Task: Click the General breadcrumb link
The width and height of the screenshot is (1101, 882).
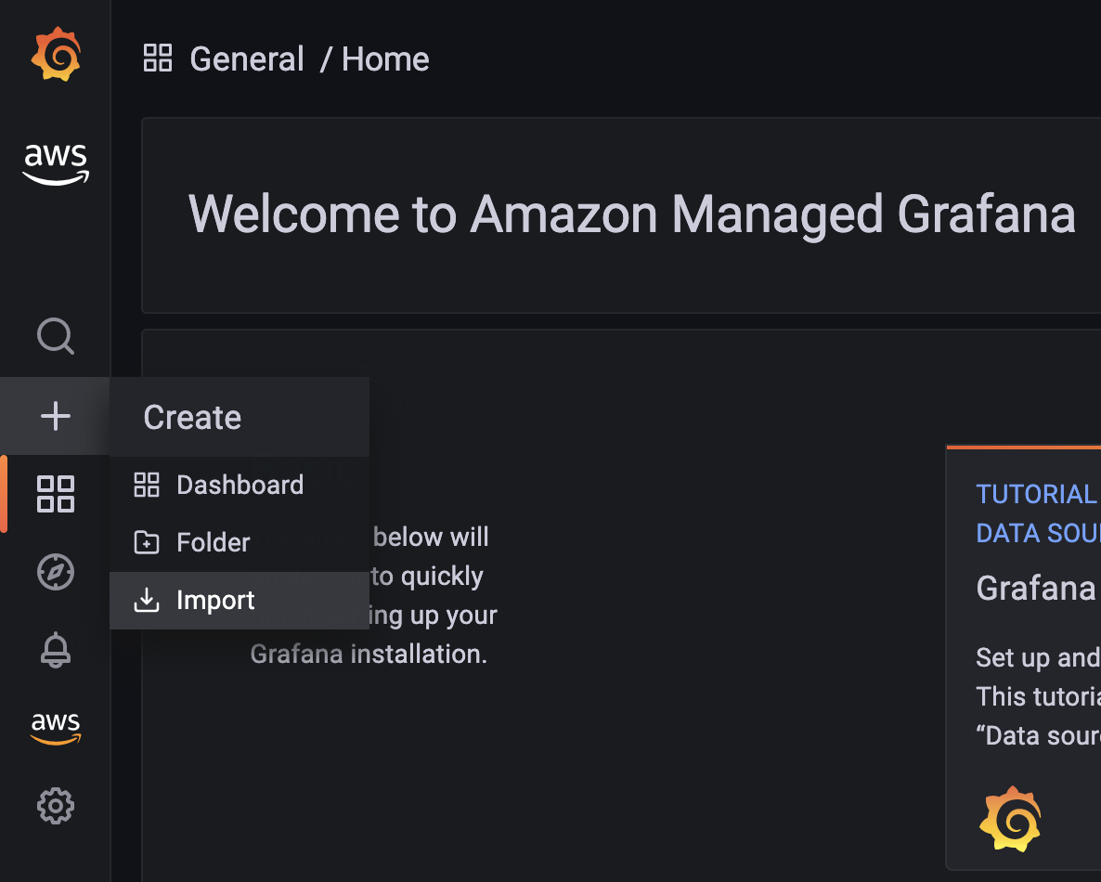Action: pos(246,59)
